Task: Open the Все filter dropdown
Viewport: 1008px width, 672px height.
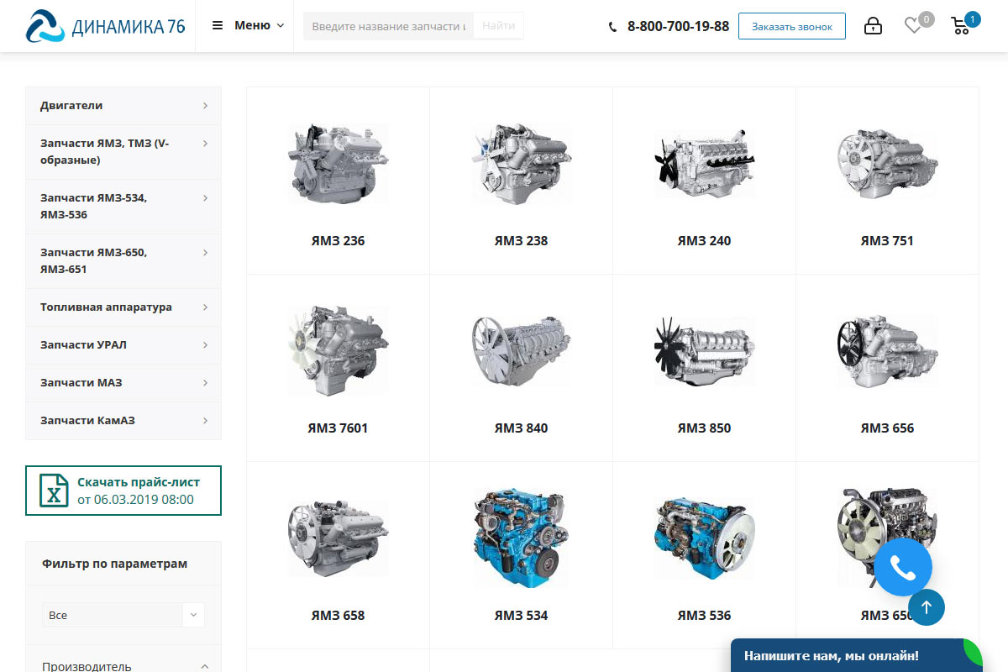Action: (x=123, y=615)
